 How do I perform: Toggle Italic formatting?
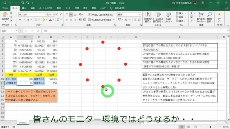point(24,20)
